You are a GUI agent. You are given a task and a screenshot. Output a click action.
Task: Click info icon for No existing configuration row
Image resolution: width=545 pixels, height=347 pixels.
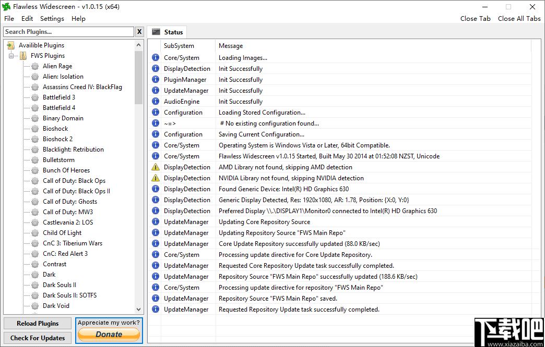156,123
